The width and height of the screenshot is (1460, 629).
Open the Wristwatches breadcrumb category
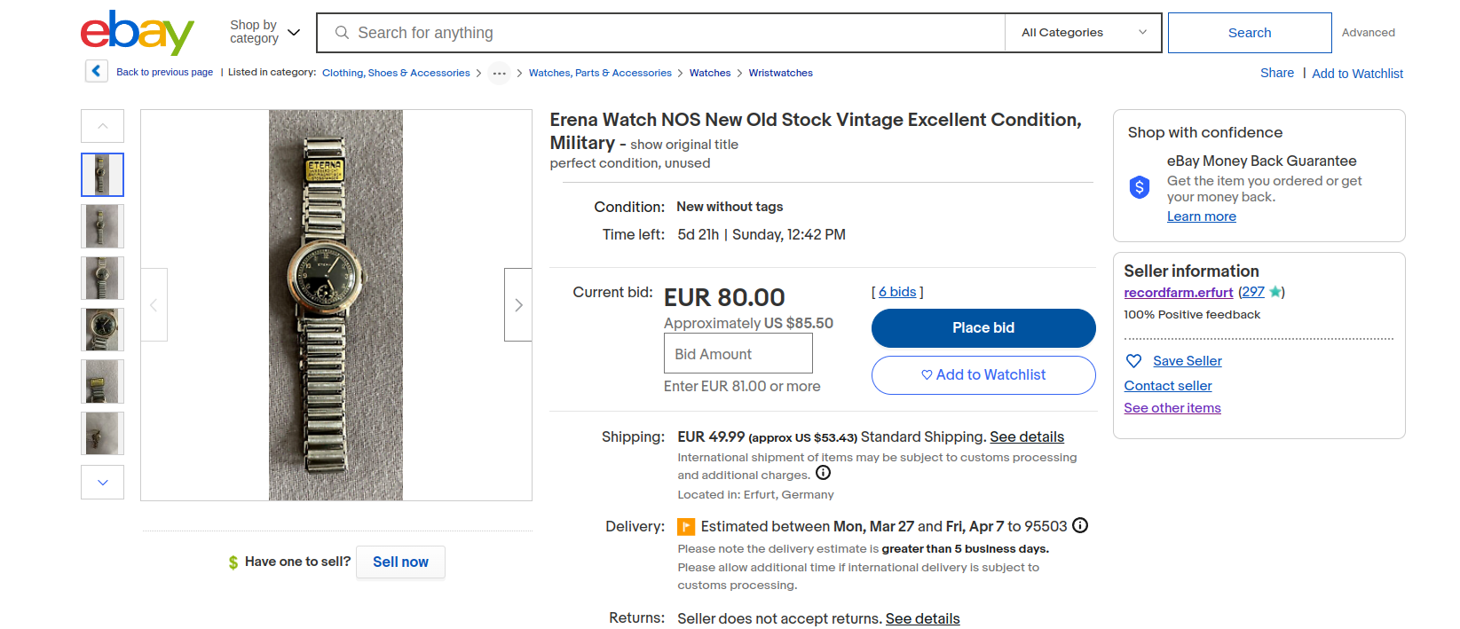point(780,73)
